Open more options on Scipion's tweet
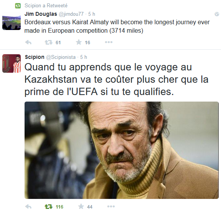The width and height of the screenshot is (221, 212). tap(111, 207)
